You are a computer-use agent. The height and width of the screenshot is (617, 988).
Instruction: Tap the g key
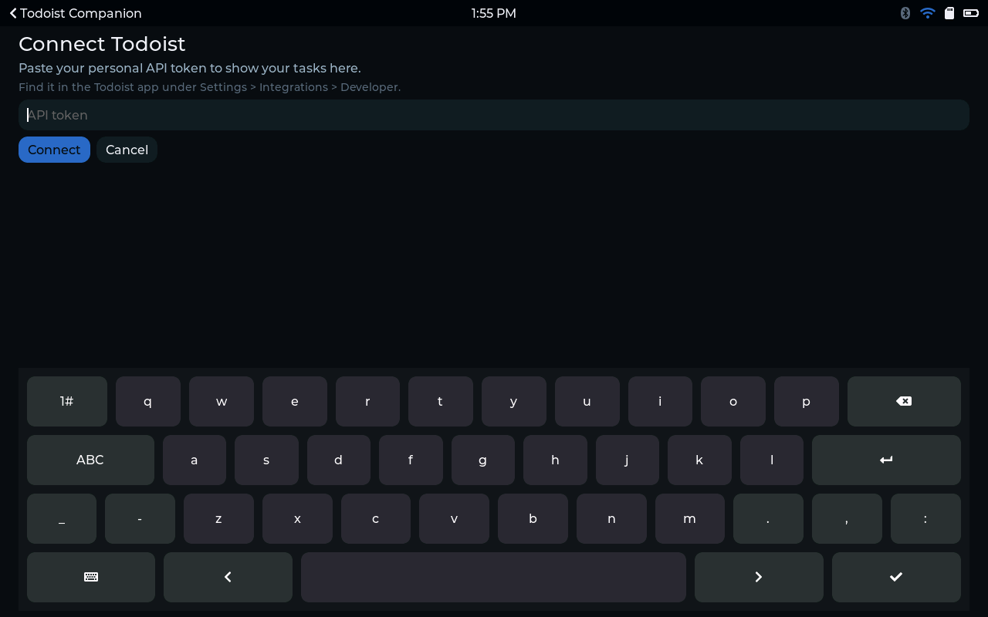pyautogui.click(x=483, y=460)
